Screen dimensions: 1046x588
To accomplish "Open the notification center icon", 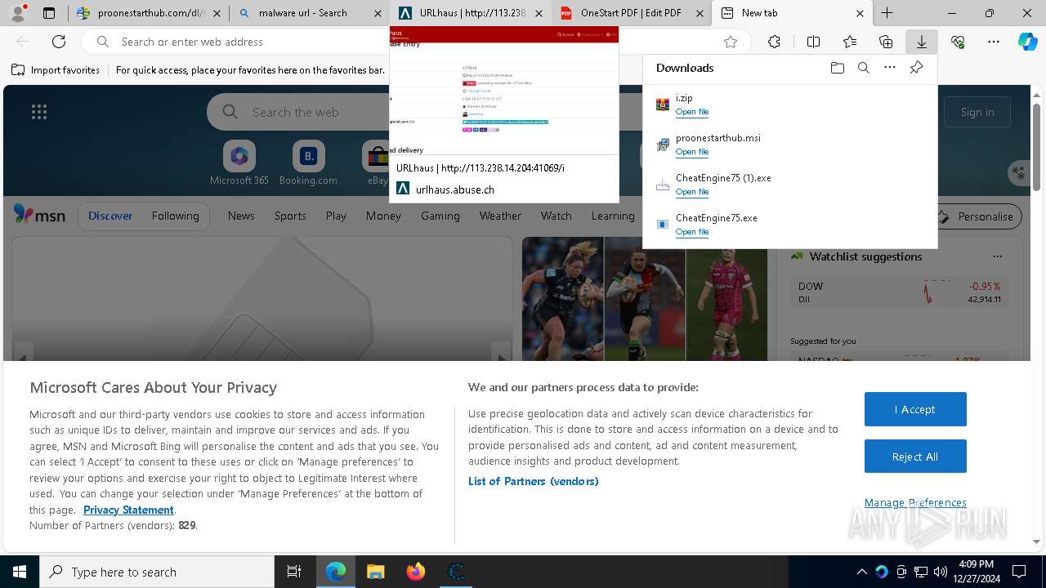I will pyautogui.click(x=1020, y=572).
